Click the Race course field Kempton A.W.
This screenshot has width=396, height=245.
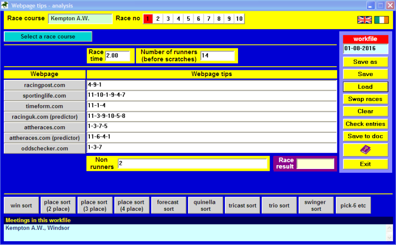(x=80, y=19)
